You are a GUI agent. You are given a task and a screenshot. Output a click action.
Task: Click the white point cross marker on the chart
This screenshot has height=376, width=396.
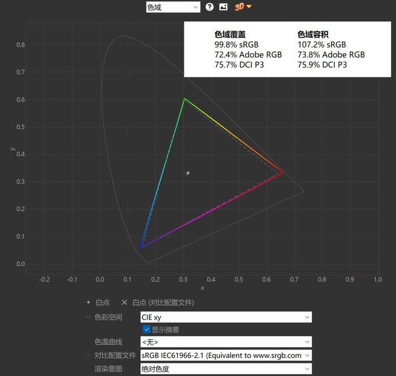coord(188,172)
